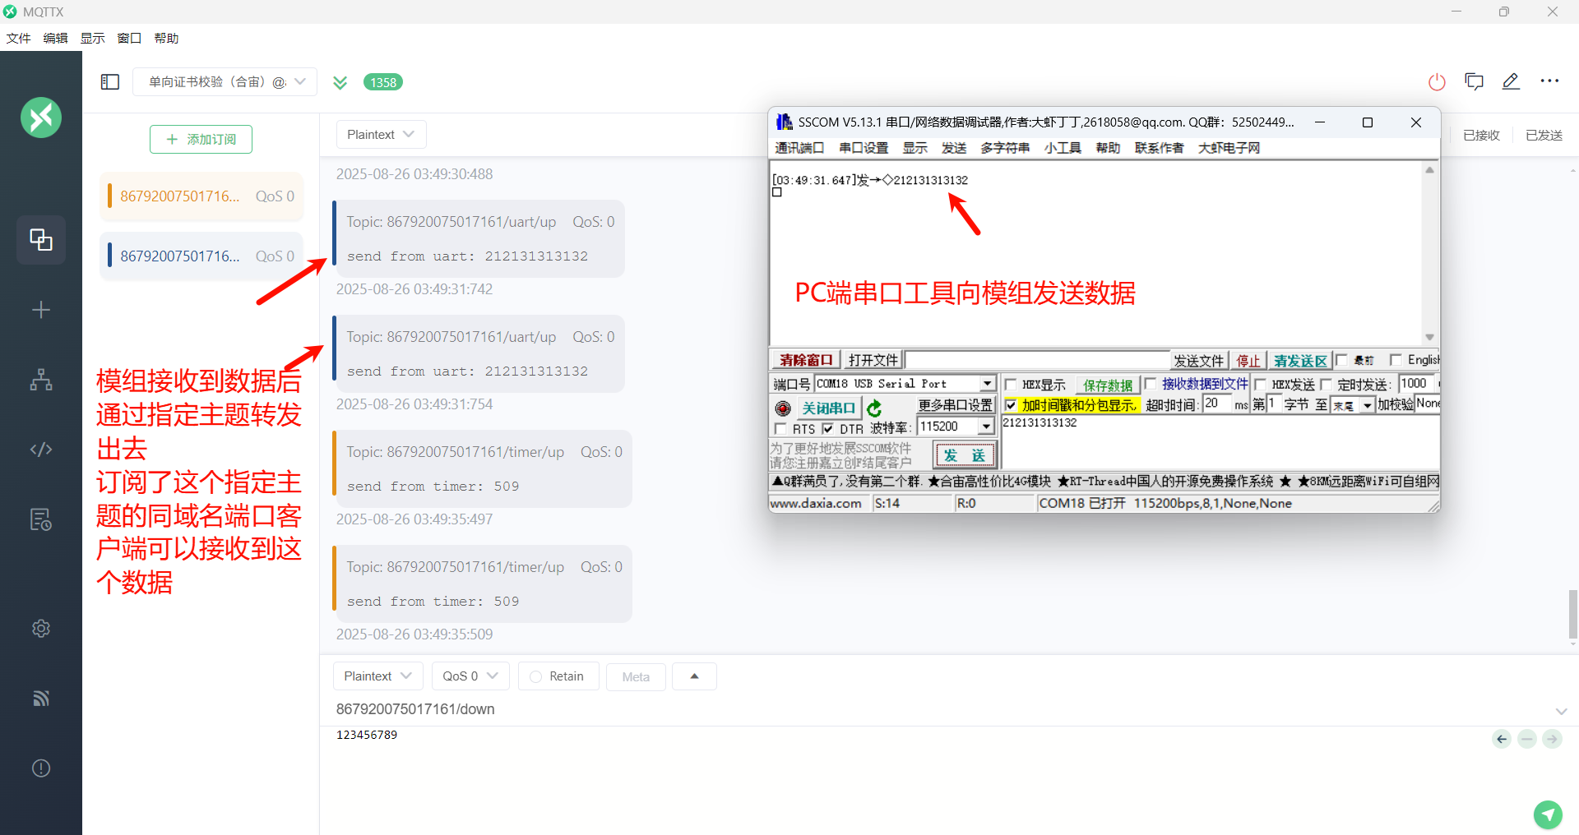Open the feed icon in the sidebar

point(41,699)
